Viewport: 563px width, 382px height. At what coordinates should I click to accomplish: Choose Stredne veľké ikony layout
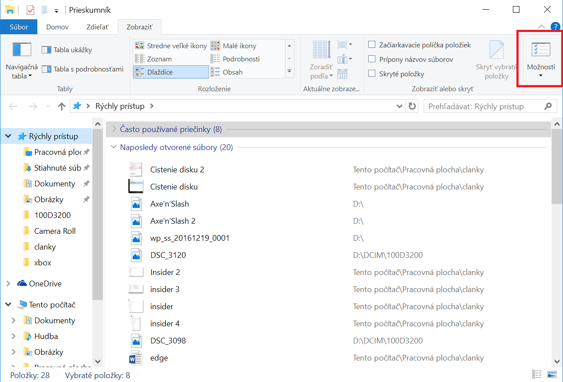pos(171,46)
